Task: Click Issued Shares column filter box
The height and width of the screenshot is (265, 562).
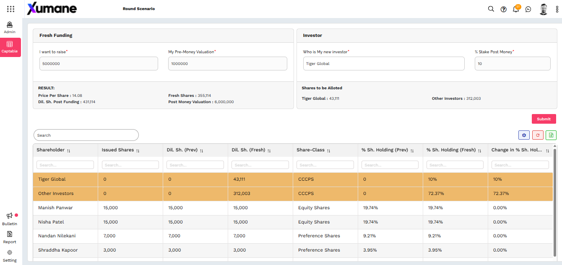Action: [130, 165]
